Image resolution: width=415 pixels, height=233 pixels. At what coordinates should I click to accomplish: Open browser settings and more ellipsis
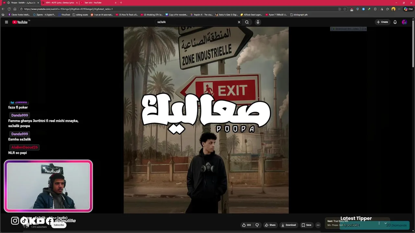[399, 9]
